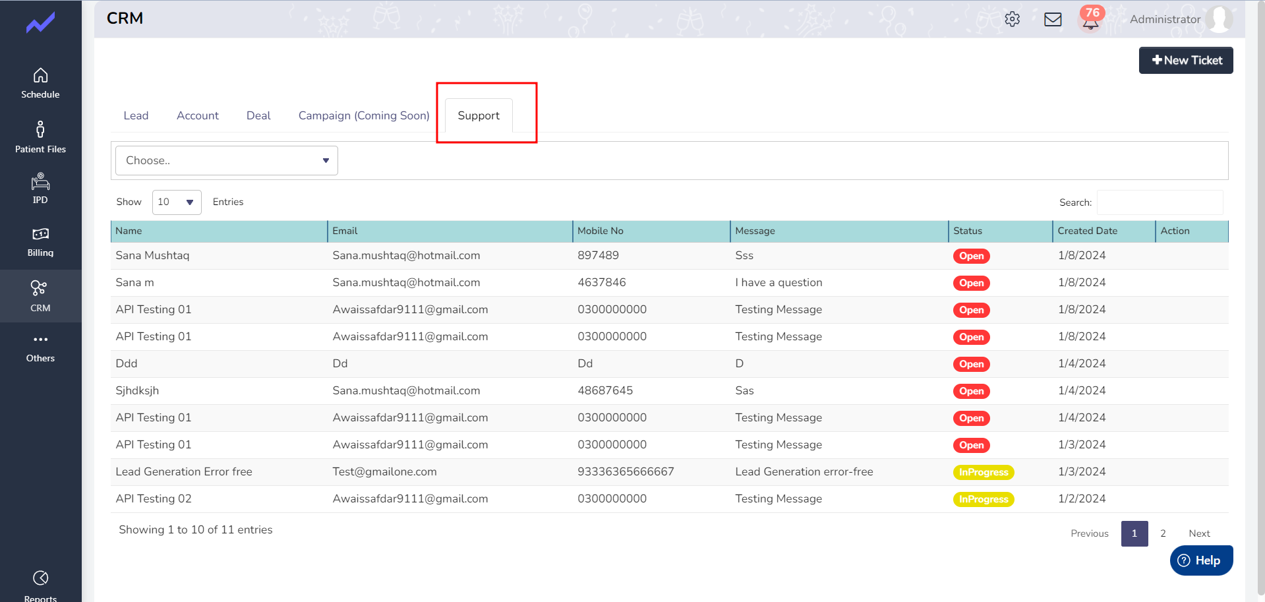1265x602 pixels.
Task: Click name cell API Testing 02
Action: pos(154,498)
